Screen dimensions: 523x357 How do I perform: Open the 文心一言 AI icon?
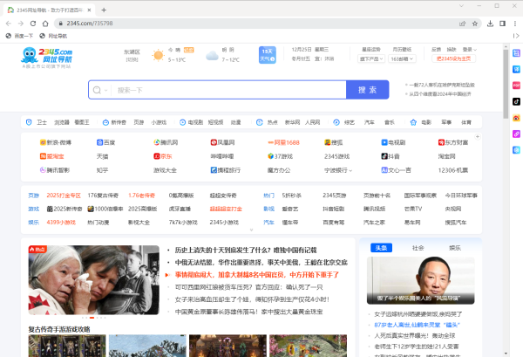coord(384,170)
